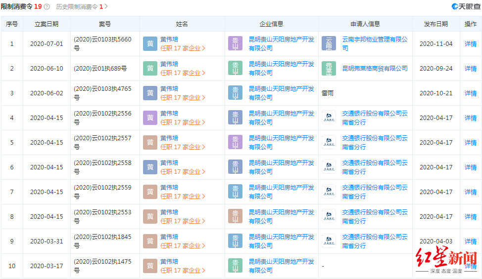
Task: Open 详情 for case (2020)云0102执2553号
Action: [x=470, y=217]
